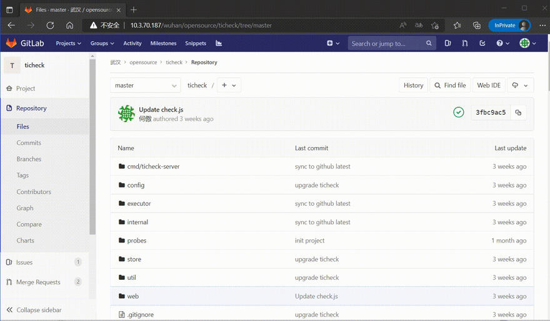This screenshot has width=550, height=321.
Task: Expand the master branch selector
Action: pyautogui.click(x=146, y=85)
